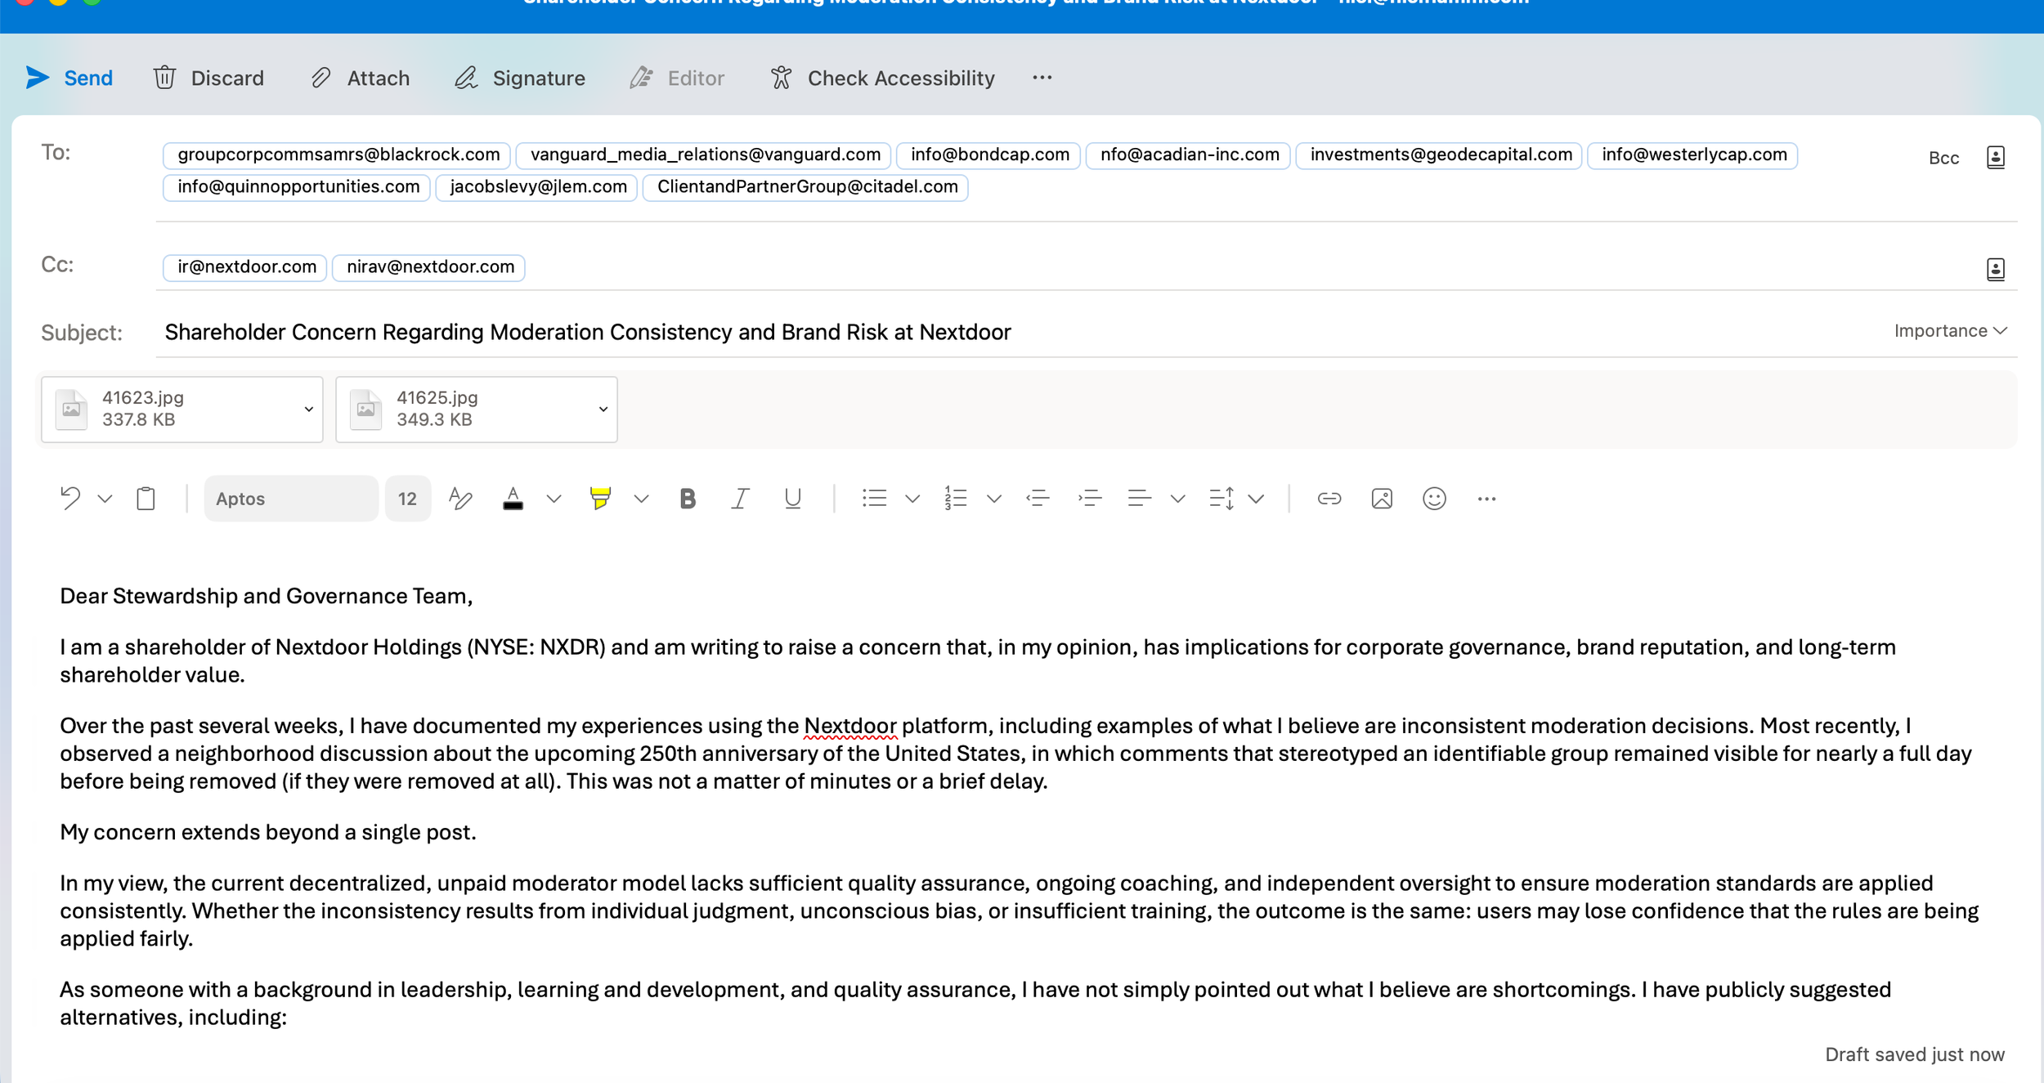The image size is (2044, 1083).
Task: Open more toolbar options next to Check Accessibility
Action: (x=1042, y=78)
